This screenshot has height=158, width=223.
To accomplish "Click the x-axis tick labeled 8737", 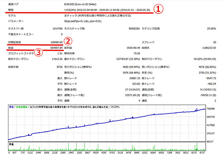I will [202, 153].
